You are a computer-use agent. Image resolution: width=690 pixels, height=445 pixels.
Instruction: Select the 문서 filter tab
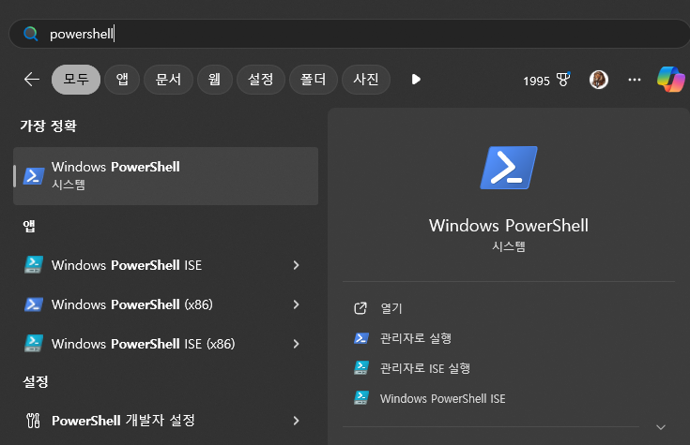(169, 80)
